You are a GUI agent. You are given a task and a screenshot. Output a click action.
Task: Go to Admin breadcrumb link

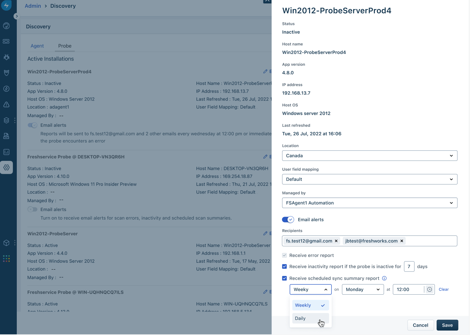pos(33,6)
